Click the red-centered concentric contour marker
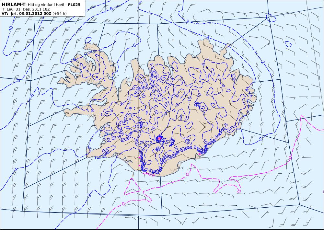This screenshot has width=324, height=230. tap(159, 138)
